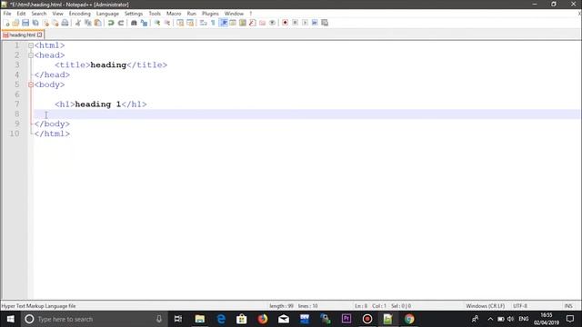Select the heading.html document tab
582x327 pixels.
[x=22, y=35]
